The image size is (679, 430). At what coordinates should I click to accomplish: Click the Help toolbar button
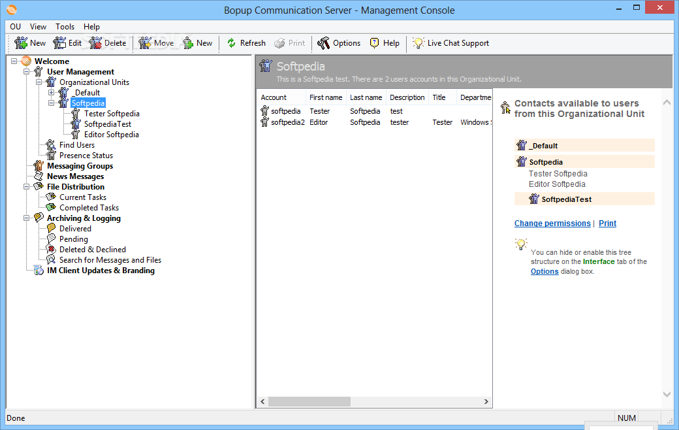(385, 43)
